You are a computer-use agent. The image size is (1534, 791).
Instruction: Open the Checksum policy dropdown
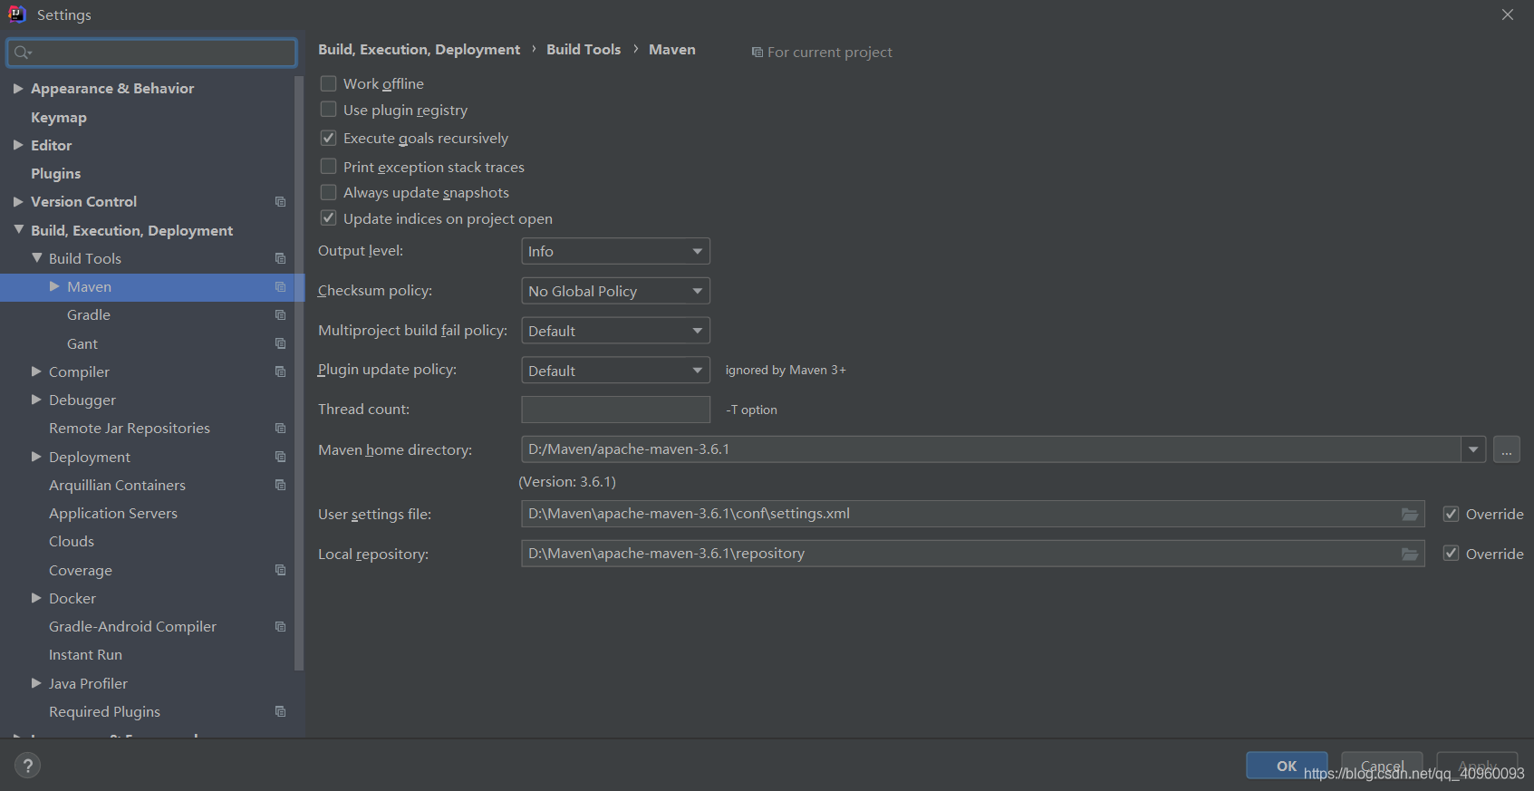click(615, 292)
